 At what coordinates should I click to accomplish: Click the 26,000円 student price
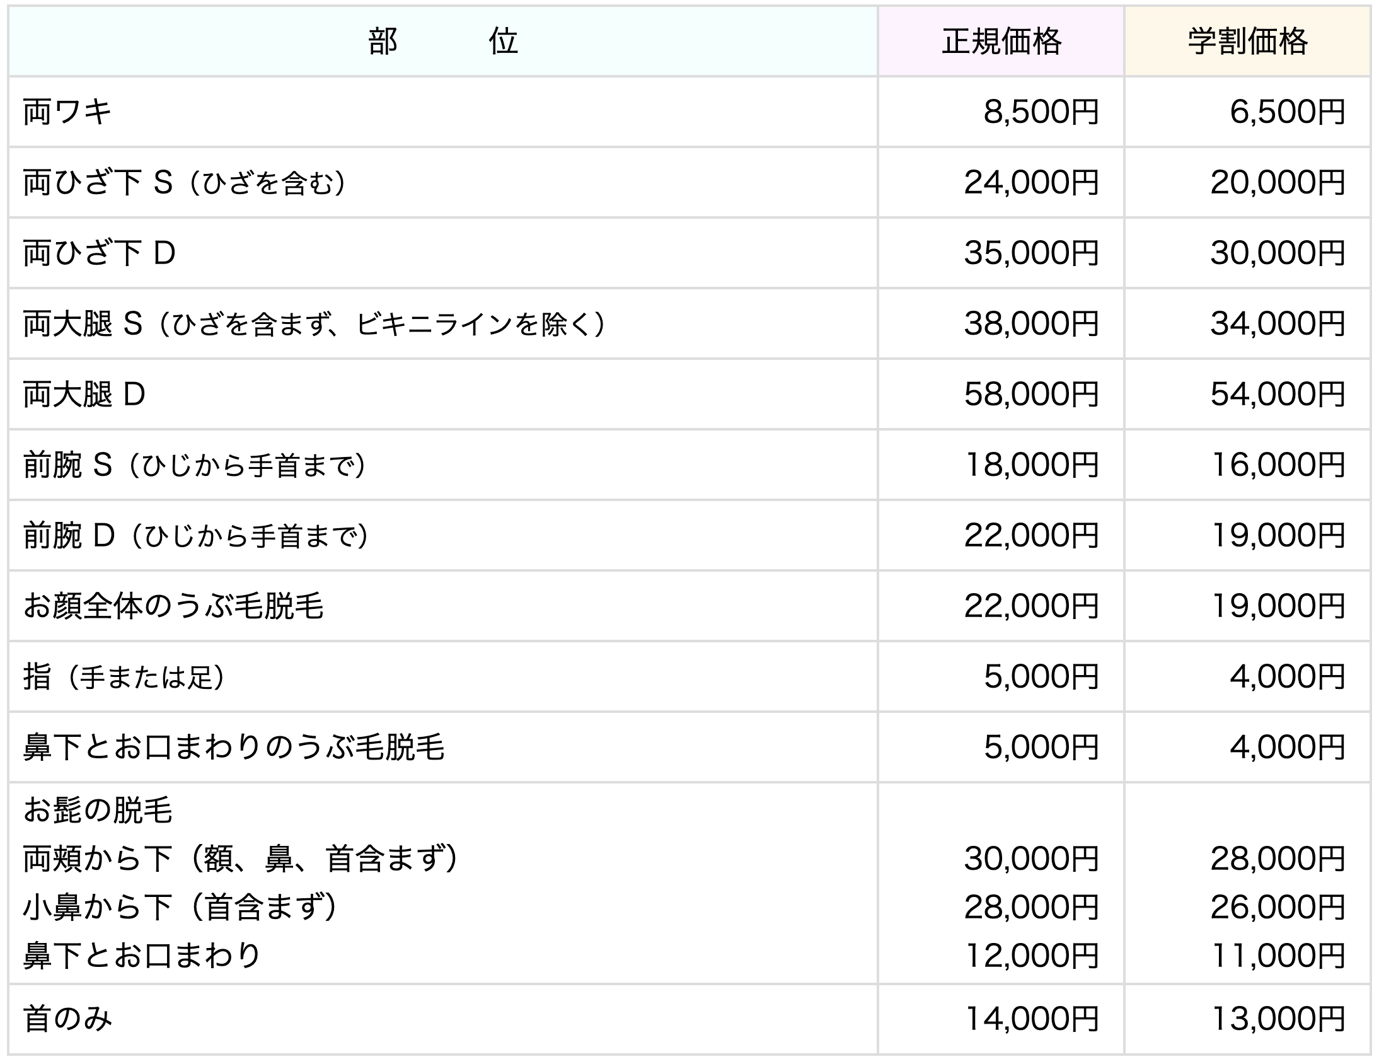[x=1277, y=908]
